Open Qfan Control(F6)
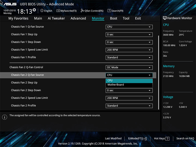The width and height of the screenshot is (196, 147). 92,11
